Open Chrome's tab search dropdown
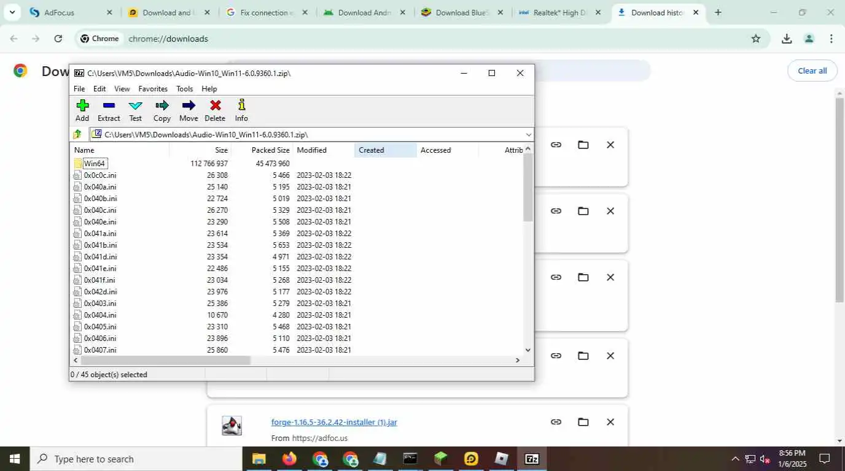This screenshot has width=845, height=471. click(12, 12)
